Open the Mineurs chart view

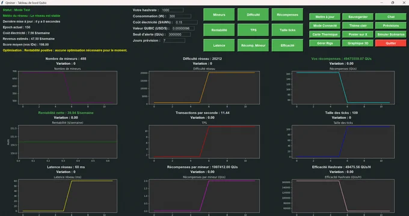point(219,14)
